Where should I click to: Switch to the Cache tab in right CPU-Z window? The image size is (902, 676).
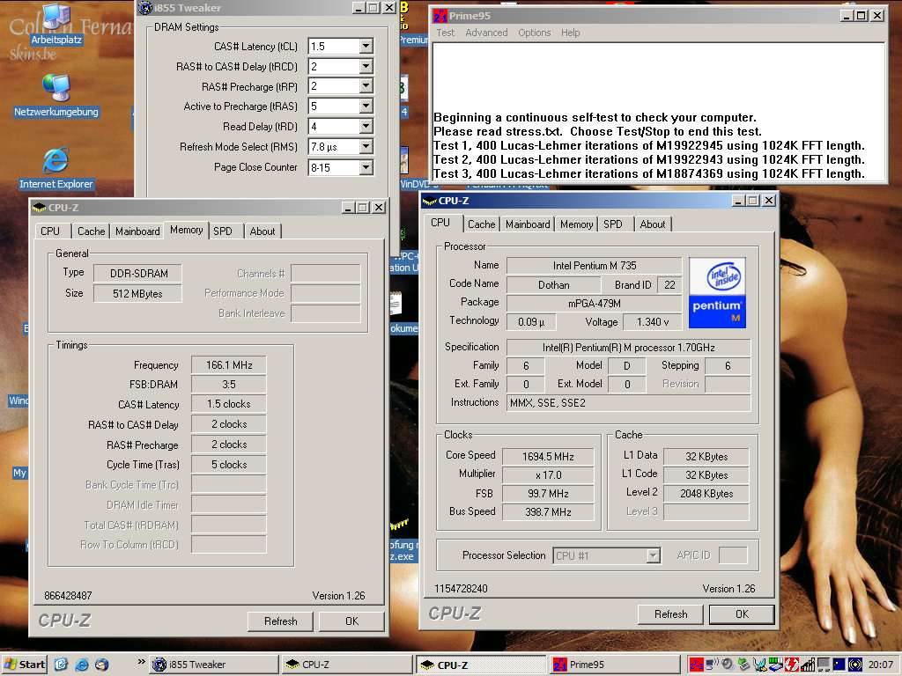click(x=481, y=224)
